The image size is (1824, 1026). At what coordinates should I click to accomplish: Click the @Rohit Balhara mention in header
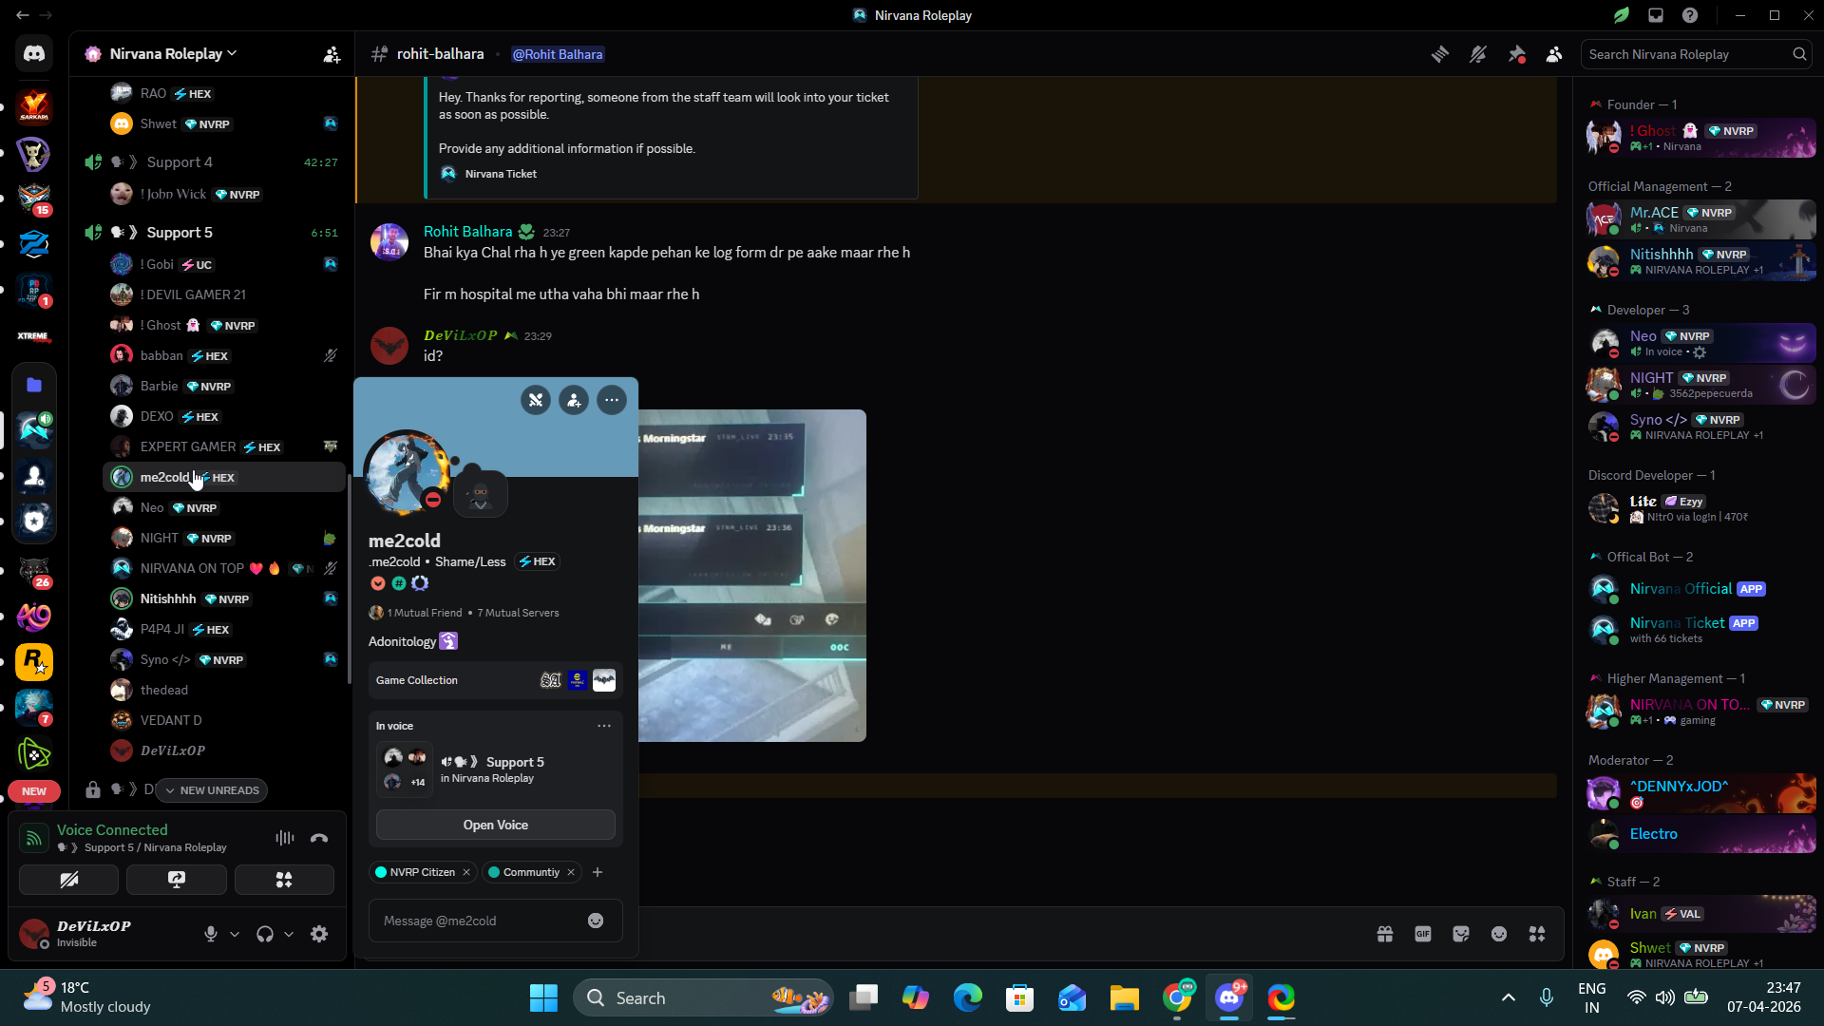[558, 54]
